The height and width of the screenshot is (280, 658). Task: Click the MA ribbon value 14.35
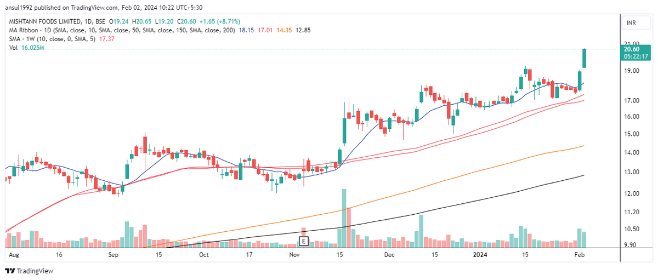(x=285, y=30)
